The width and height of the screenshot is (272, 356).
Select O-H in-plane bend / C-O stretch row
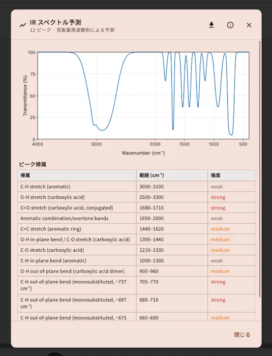point(136,240)
